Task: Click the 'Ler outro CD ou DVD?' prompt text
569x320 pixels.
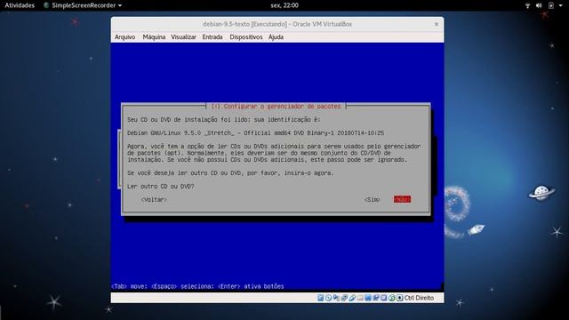Action: pos(160,186)
